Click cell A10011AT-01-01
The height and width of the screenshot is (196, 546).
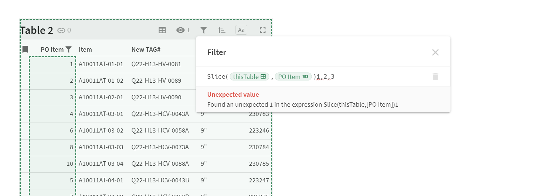tap(101, 64)
